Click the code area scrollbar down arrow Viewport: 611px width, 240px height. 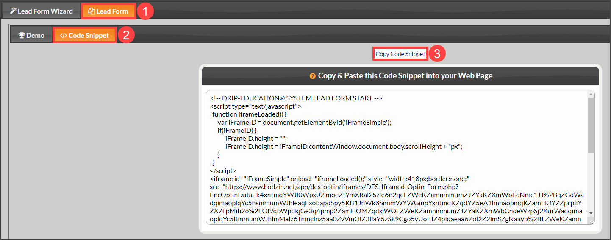[591, 213]
